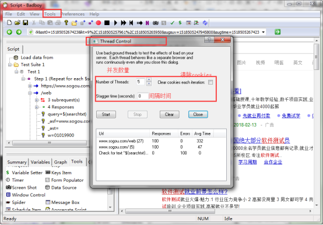
Task: Click the Start button in Thread Control
Action: pyautogui.click(x=106, y=114)
